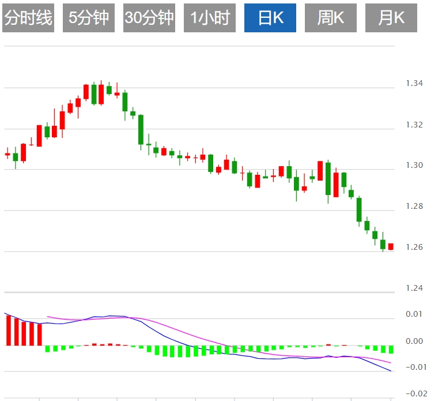
Task: Click the MACD 0.00 axis label
Action: (414, 341)
